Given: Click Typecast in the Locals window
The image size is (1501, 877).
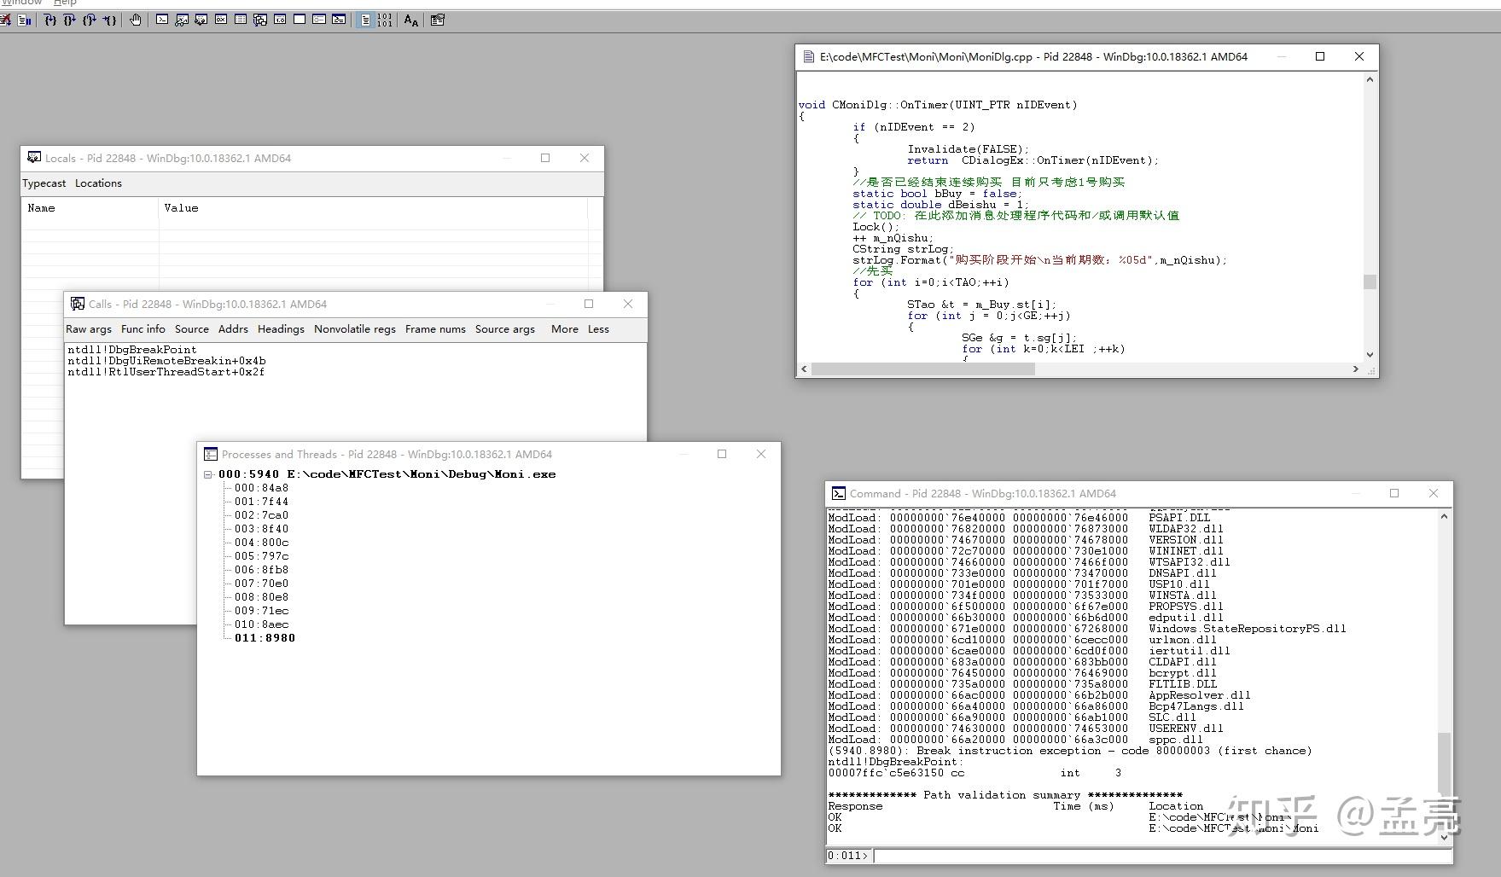Looking at the screenshot, I should (44, 183).
